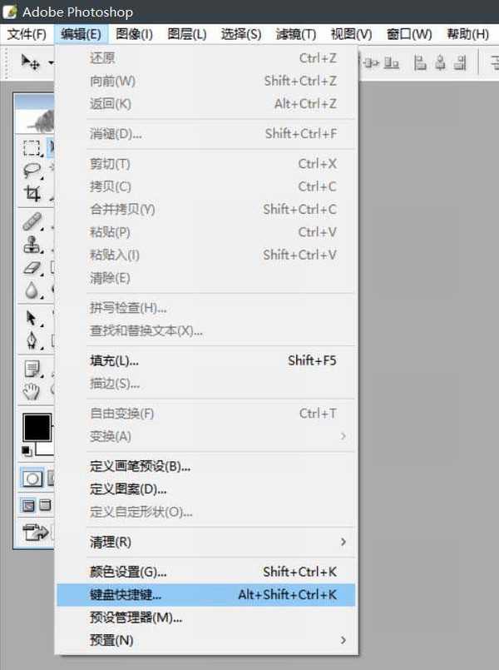Switch to Standard edit mode

(x=32, y=479)
